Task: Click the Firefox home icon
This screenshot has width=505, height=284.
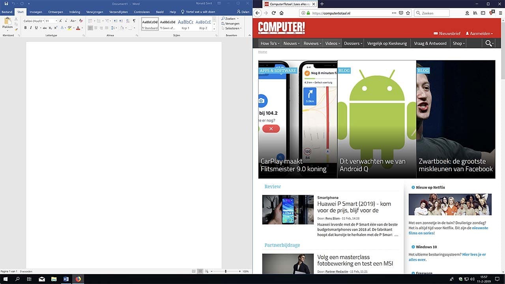Action: tap(281, 13)
